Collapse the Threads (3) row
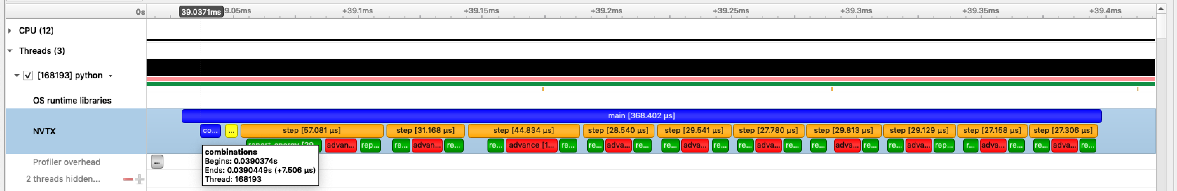 click(10, 51)
